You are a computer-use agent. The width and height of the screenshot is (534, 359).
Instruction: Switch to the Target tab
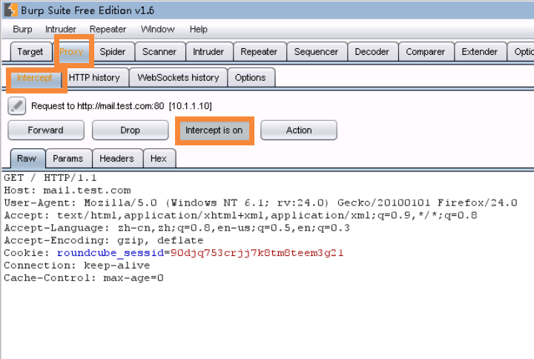[x=30, y=52]
